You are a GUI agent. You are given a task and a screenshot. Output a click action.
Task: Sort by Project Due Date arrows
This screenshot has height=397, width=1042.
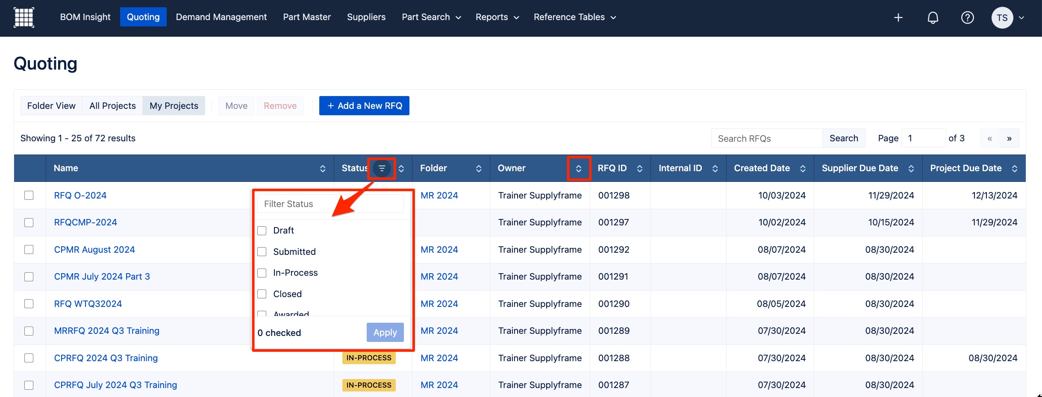[x=1015, y=169]
